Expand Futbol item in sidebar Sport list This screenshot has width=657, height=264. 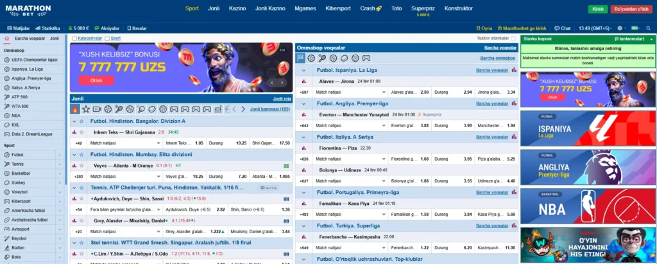[60, 155]
